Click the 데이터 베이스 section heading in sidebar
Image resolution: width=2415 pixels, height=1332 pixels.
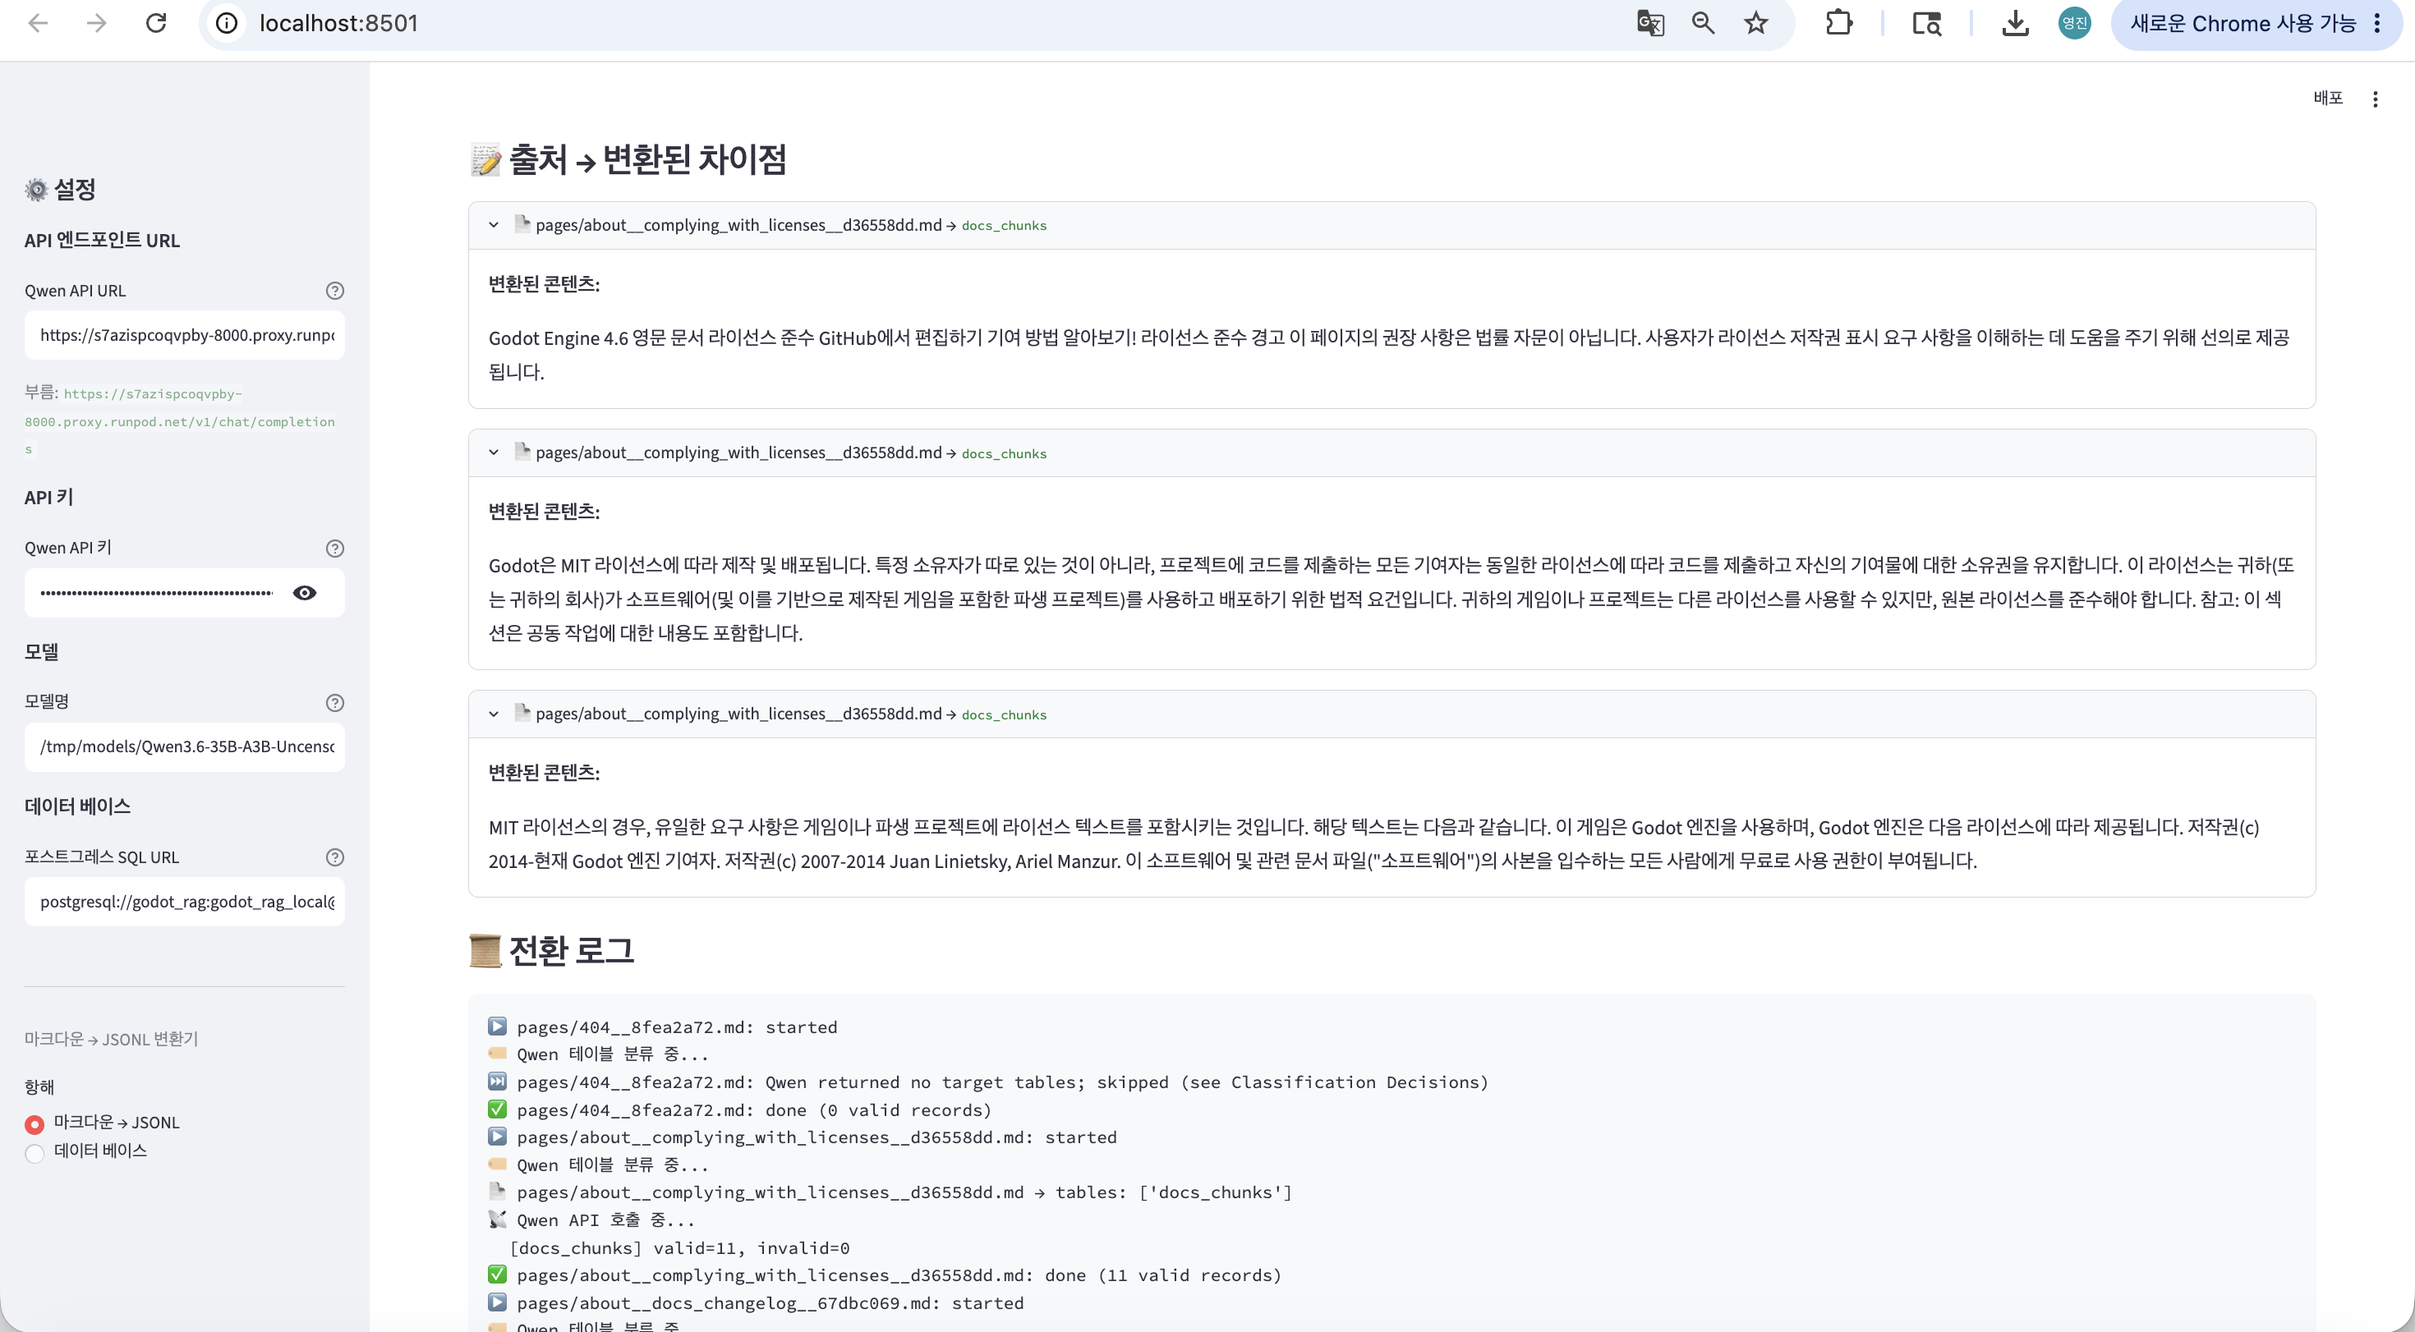pyautogui.click(x=78, y=806)
